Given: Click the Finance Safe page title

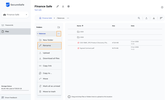Looking at the screenshot, I should click(43, 7).
